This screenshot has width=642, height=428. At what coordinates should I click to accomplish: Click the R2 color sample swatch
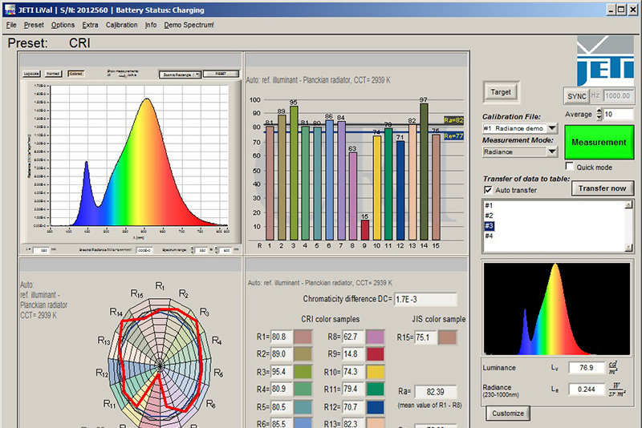[x=303, y=354]
